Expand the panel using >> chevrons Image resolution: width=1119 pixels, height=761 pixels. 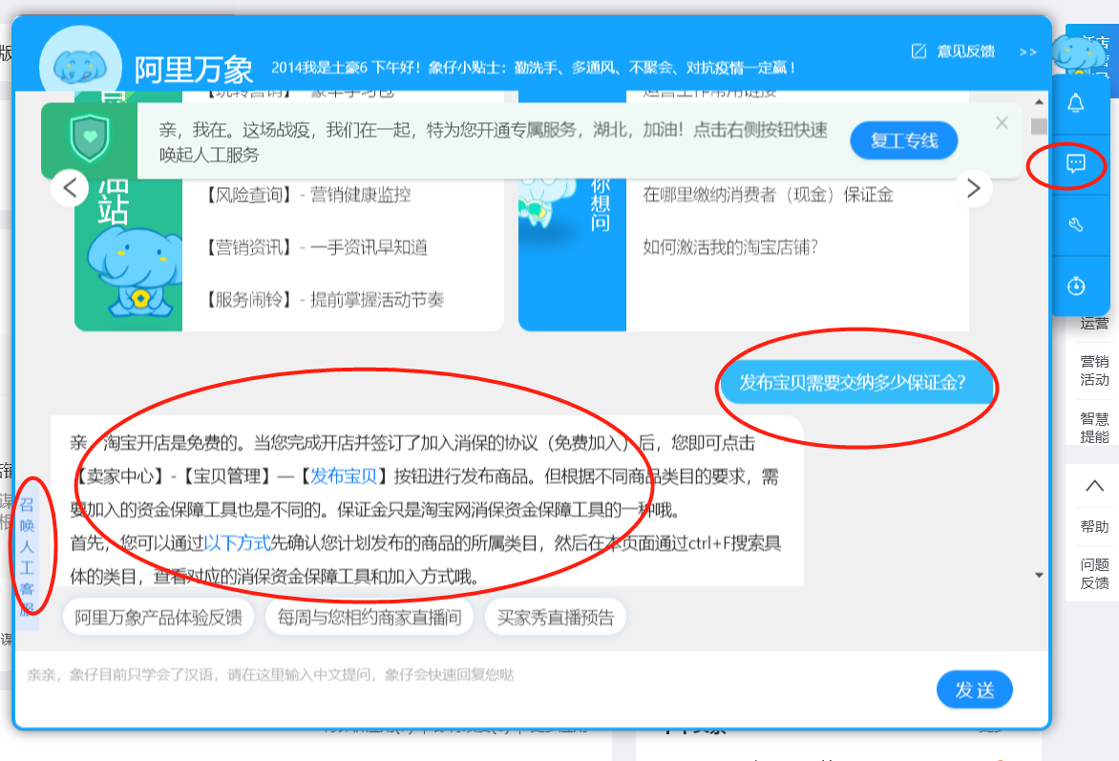tap(1027, 53)
